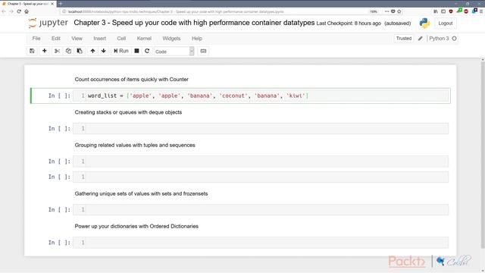Viewport: 485px width, 273px height.
Task: Cut selected cells with scissors icon
Action: click(57, 51)
